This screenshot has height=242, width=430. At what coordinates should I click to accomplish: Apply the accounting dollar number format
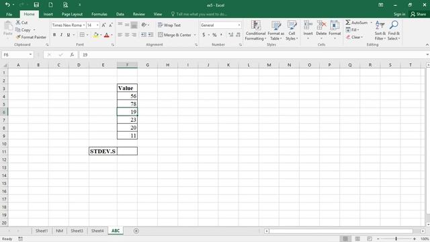coord(204,35)
